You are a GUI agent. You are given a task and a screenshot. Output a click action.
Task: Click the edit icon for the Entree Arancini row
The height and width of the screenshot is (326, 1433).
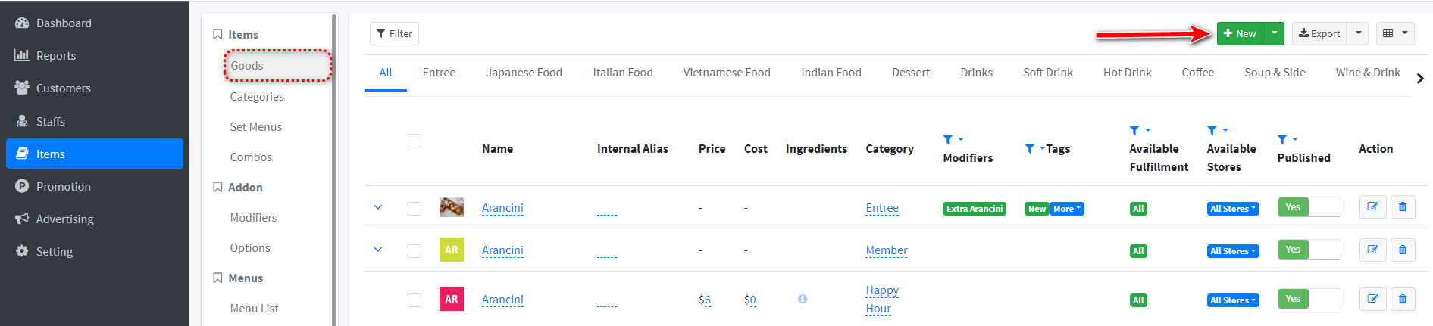pyautogui.click(x=1372, y=206)
